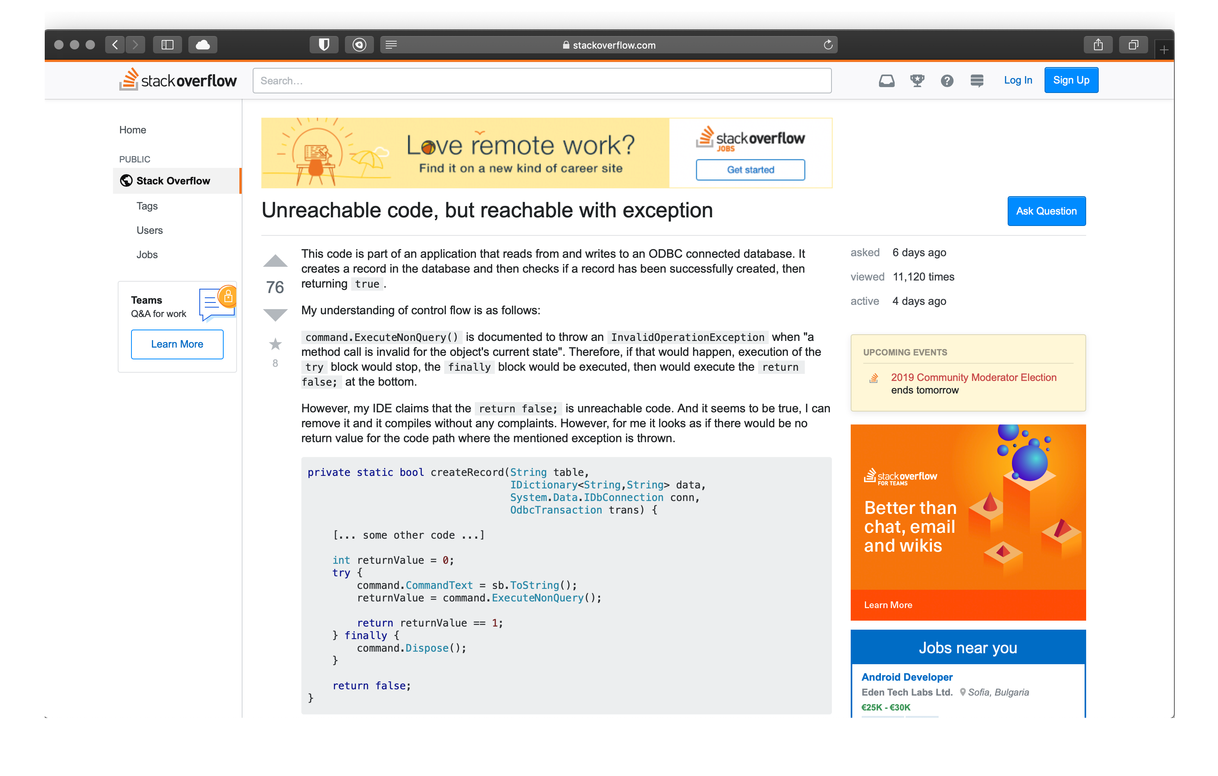Viewport: 1218px width, 776px height.
Task: Open Tags in left sidebar
Action: pyautogui.click(x=147, y=206)
